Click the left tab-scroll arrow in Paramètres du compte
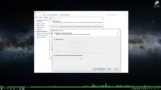 tap(100, 27)
